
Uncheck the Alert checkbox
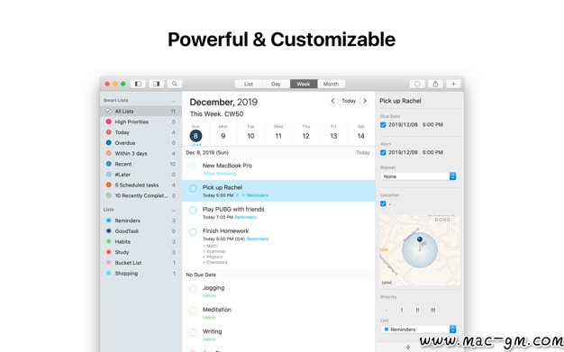pyautogui.click(x=383, y=152)
